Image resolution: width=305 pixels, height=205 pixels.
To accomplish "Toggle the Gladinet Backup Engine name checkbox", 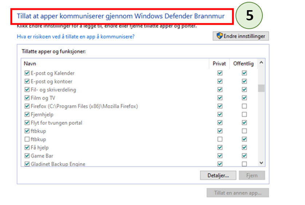I will point(27,164).
